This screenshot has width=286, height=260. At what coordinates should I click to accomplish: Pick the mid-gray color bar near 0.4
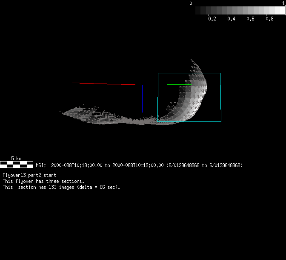[231, 11]
